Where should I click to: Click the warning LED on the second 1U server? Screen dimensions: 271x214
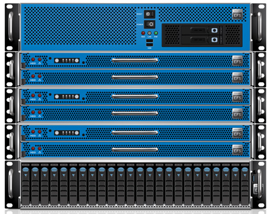click(x=40, y=76)
